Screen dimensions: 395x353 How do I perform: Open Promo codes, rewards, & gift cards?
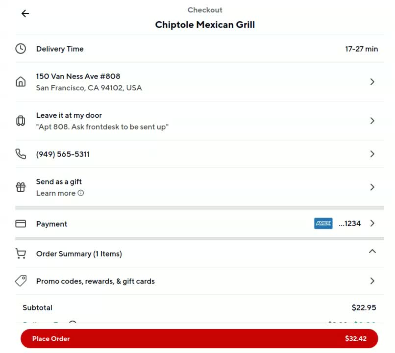[199, 281]
